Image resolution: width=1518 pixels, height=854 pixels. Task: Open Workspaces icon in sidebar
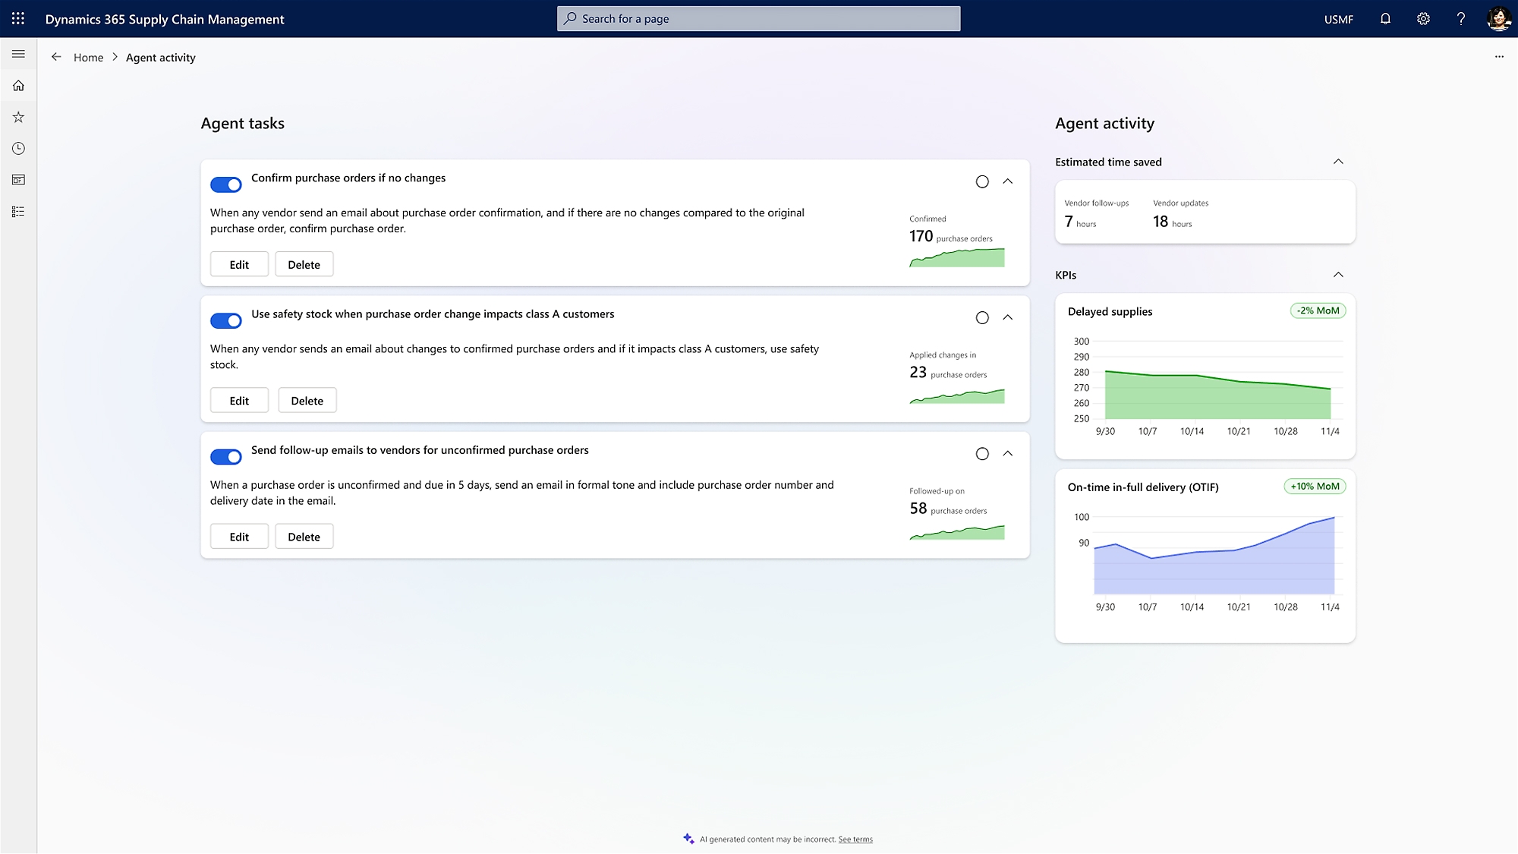point(18,180)
